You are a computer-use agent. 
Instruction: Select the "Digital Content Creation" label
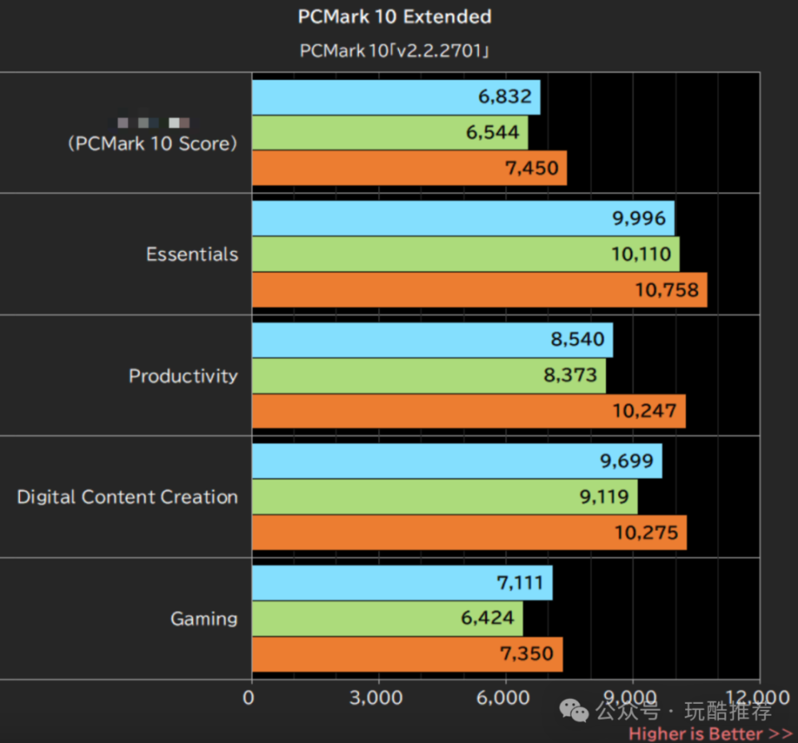[127, 497]
